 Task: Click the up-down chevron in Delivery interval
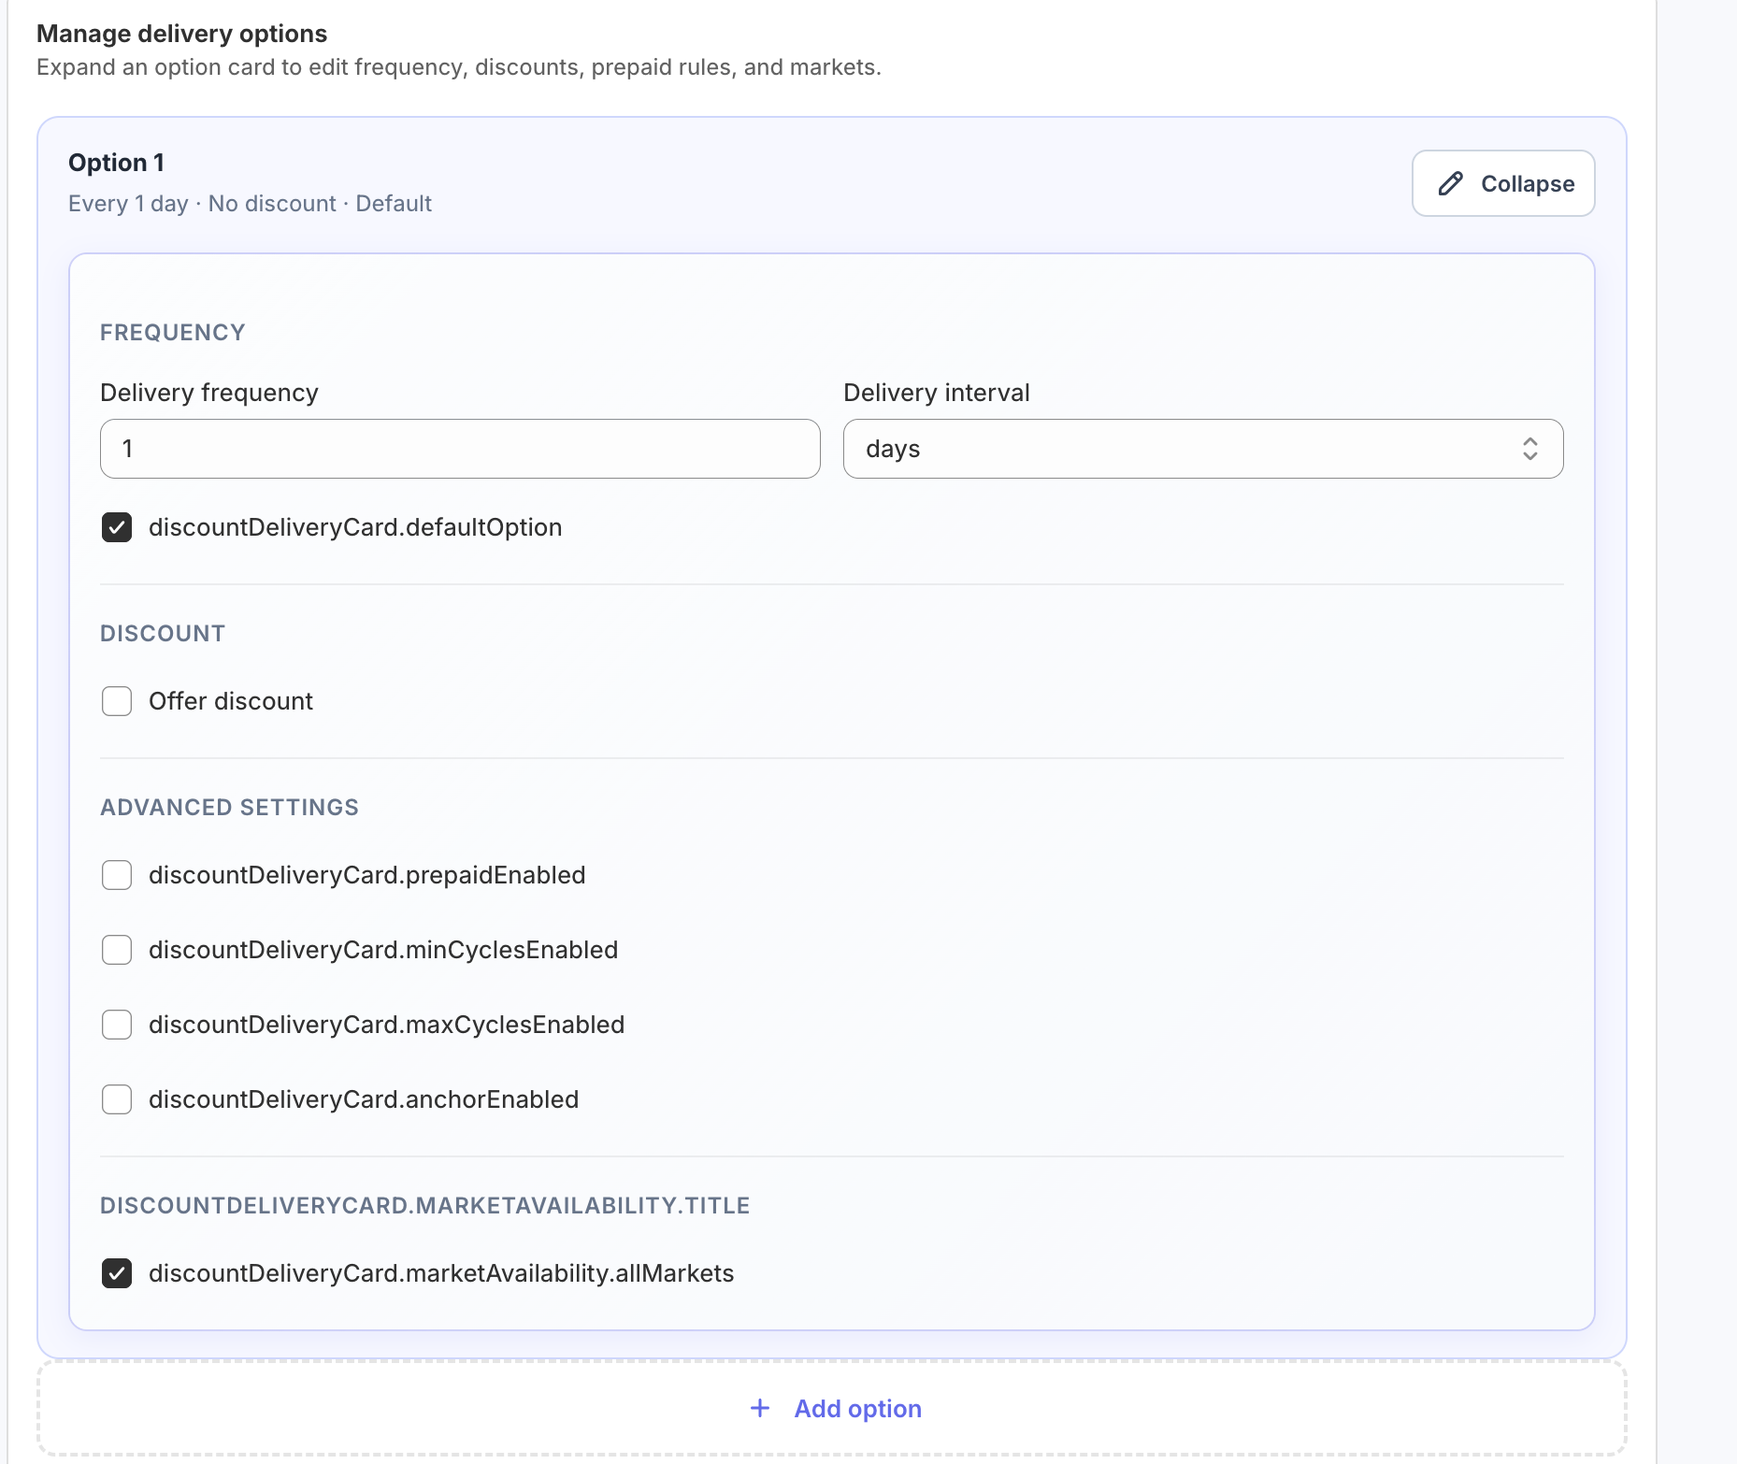click(1529, 449)
